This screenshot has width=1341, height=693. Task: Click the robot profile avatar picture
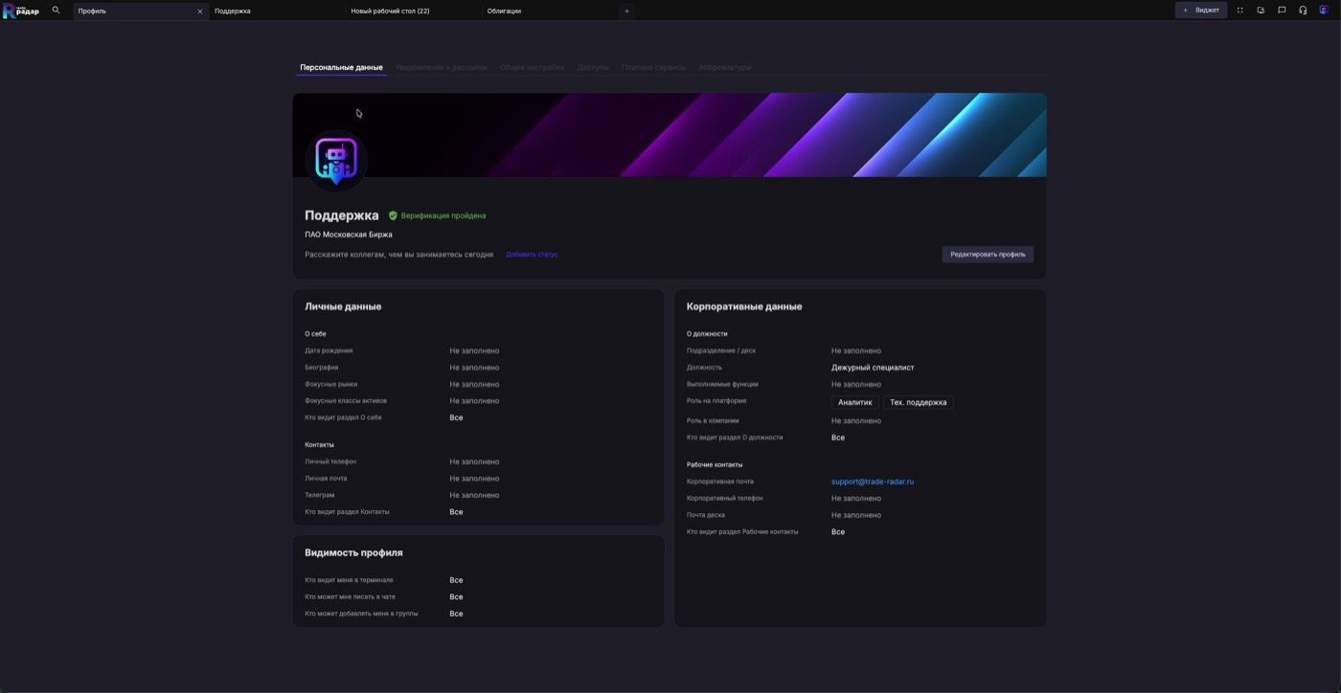[336, 159]
